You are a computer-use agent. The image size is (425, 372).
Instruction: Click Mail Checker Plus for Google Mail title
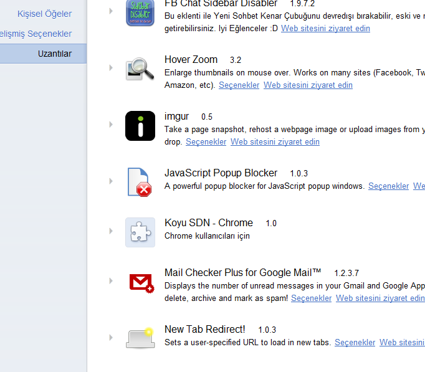pyautogui.click(x=242, y=272)
